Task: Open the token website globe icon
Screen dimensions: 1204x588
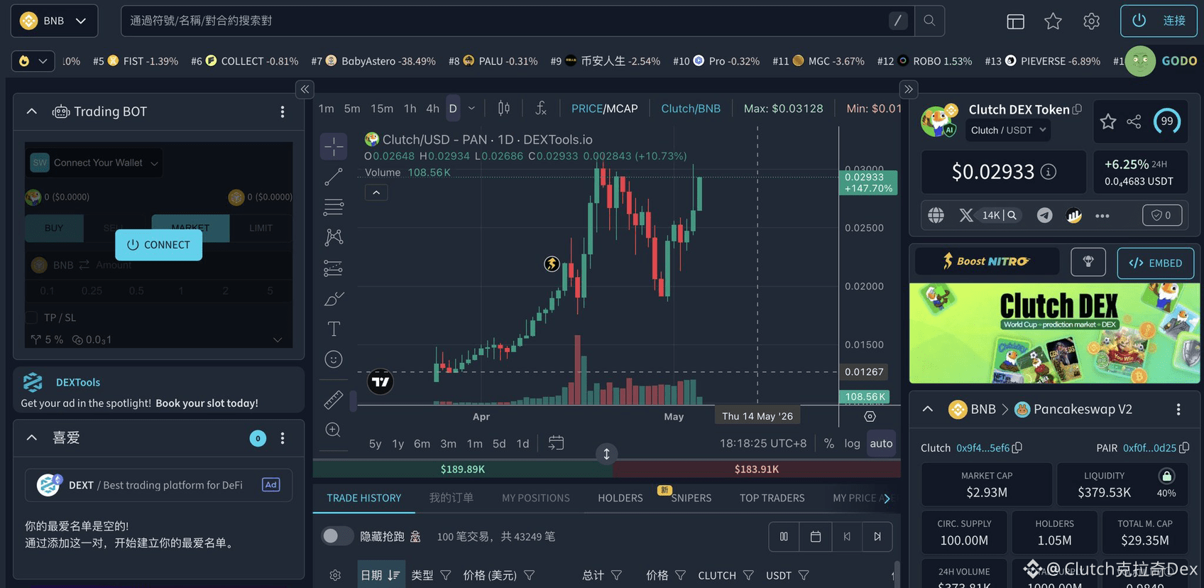Action: [936, 215]
